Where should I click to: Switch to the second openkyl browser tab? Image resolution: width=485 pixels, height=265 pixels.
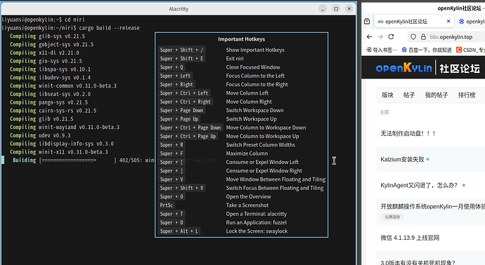[x=472, y=21]
